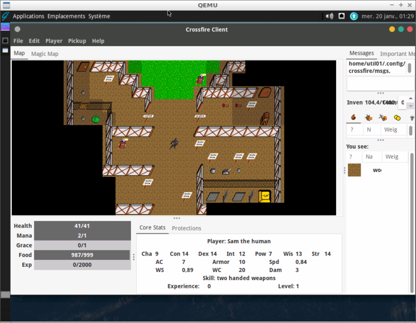Click the green sack on the map
Screen dimensions: 416x323
[x=96, y=118]
